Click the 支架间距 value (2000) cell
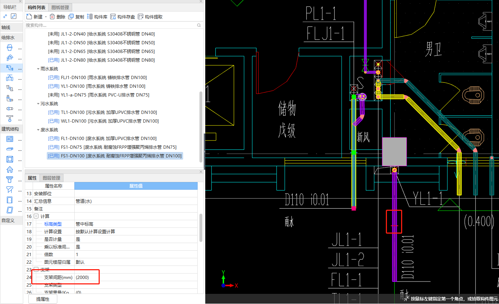 [x=136, y=278]
